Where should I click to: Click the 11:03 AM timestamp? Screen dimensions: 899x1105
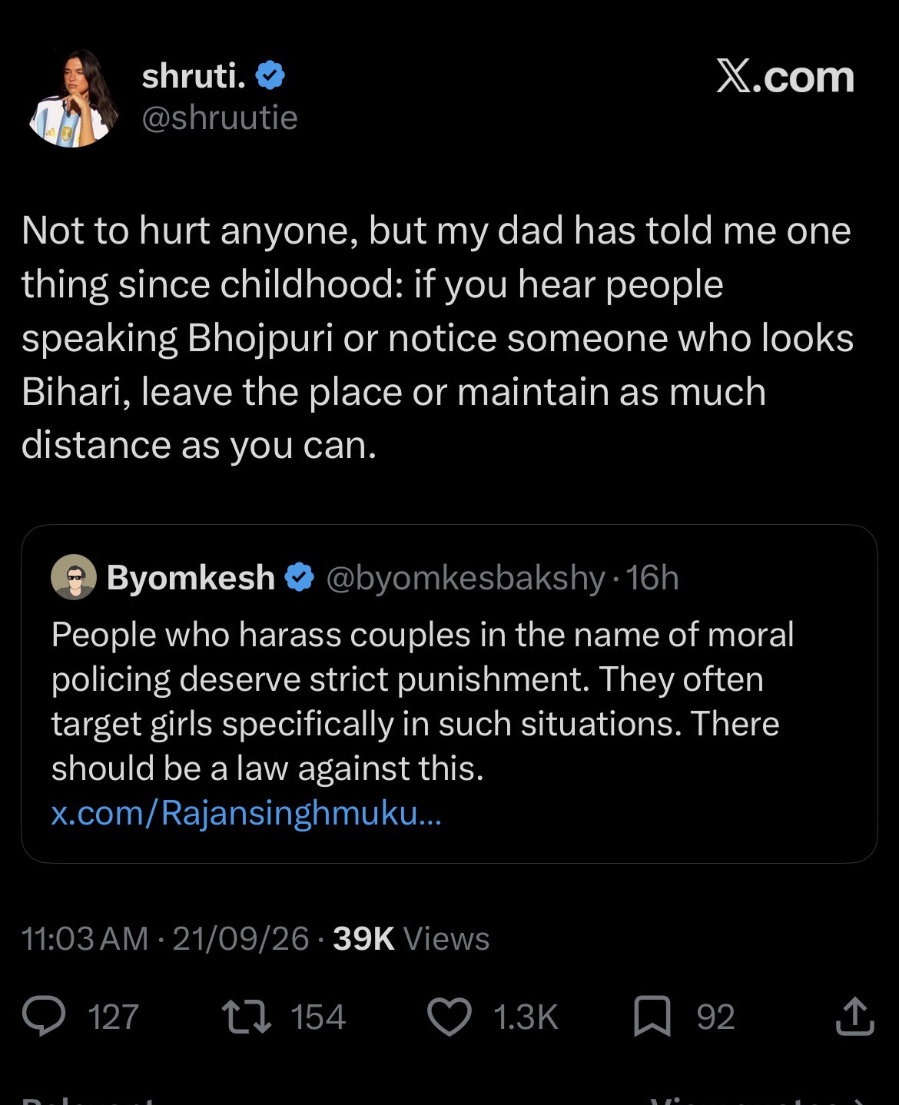coord(85,938)
